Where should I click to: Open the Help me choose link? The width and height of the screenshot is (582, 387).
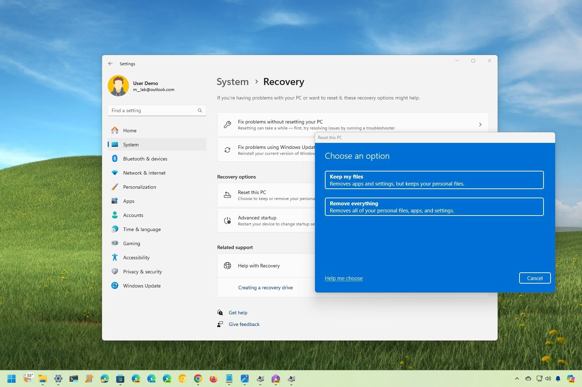click(344, 278)
